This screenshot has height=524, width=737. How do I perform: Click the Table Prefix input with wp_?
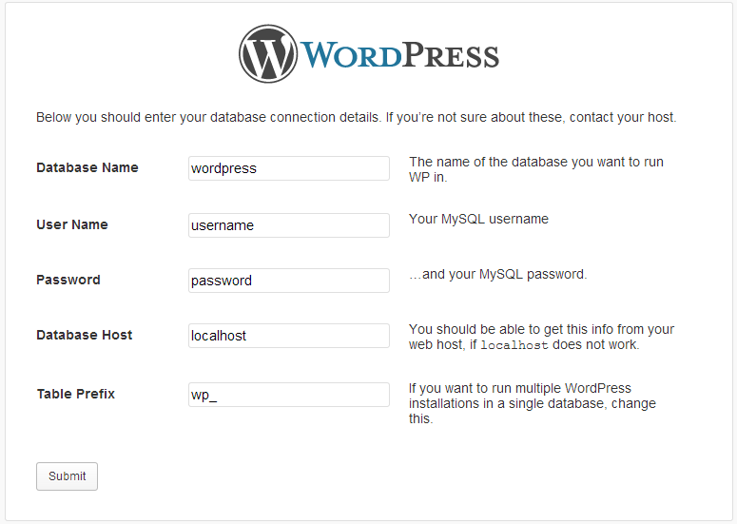tap(289, 395)
